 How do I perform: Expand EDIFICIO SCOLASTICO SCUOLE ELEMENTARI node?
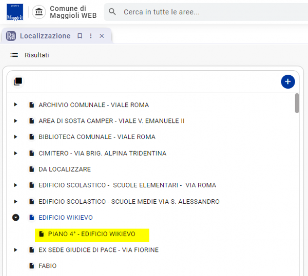[x=15, y=185]
